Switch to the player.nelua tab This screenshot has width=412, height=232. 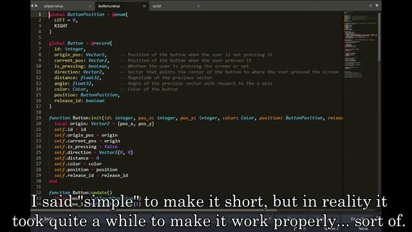pyautogui.click(x=53, y=6)
